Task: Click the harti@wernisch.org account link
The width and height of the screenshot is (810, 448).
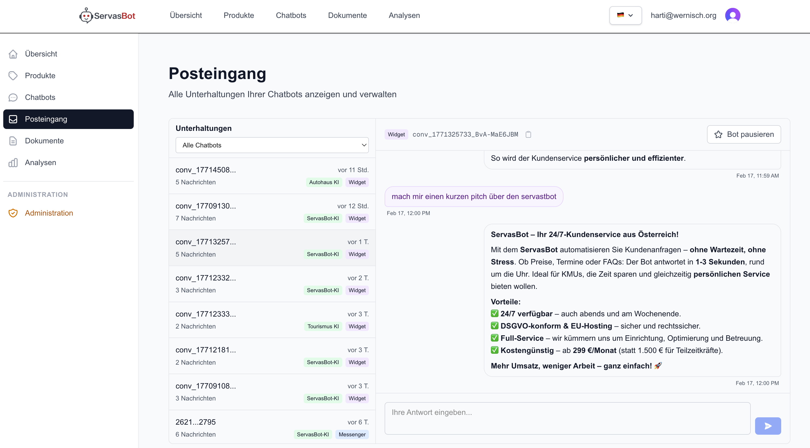Action: click(683, 15)
